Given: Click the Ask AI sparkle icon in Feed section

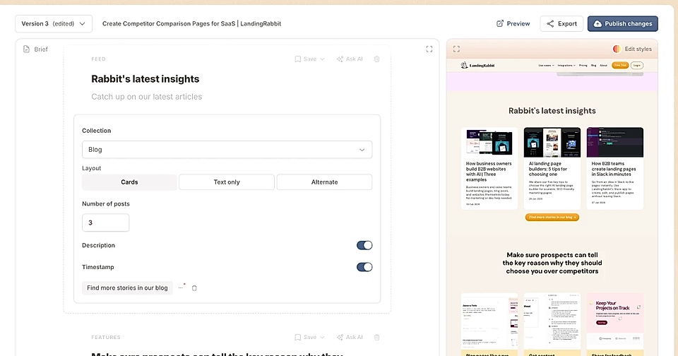Looking at the screenshot, I should pyautogui.click(x=340, y=59).
